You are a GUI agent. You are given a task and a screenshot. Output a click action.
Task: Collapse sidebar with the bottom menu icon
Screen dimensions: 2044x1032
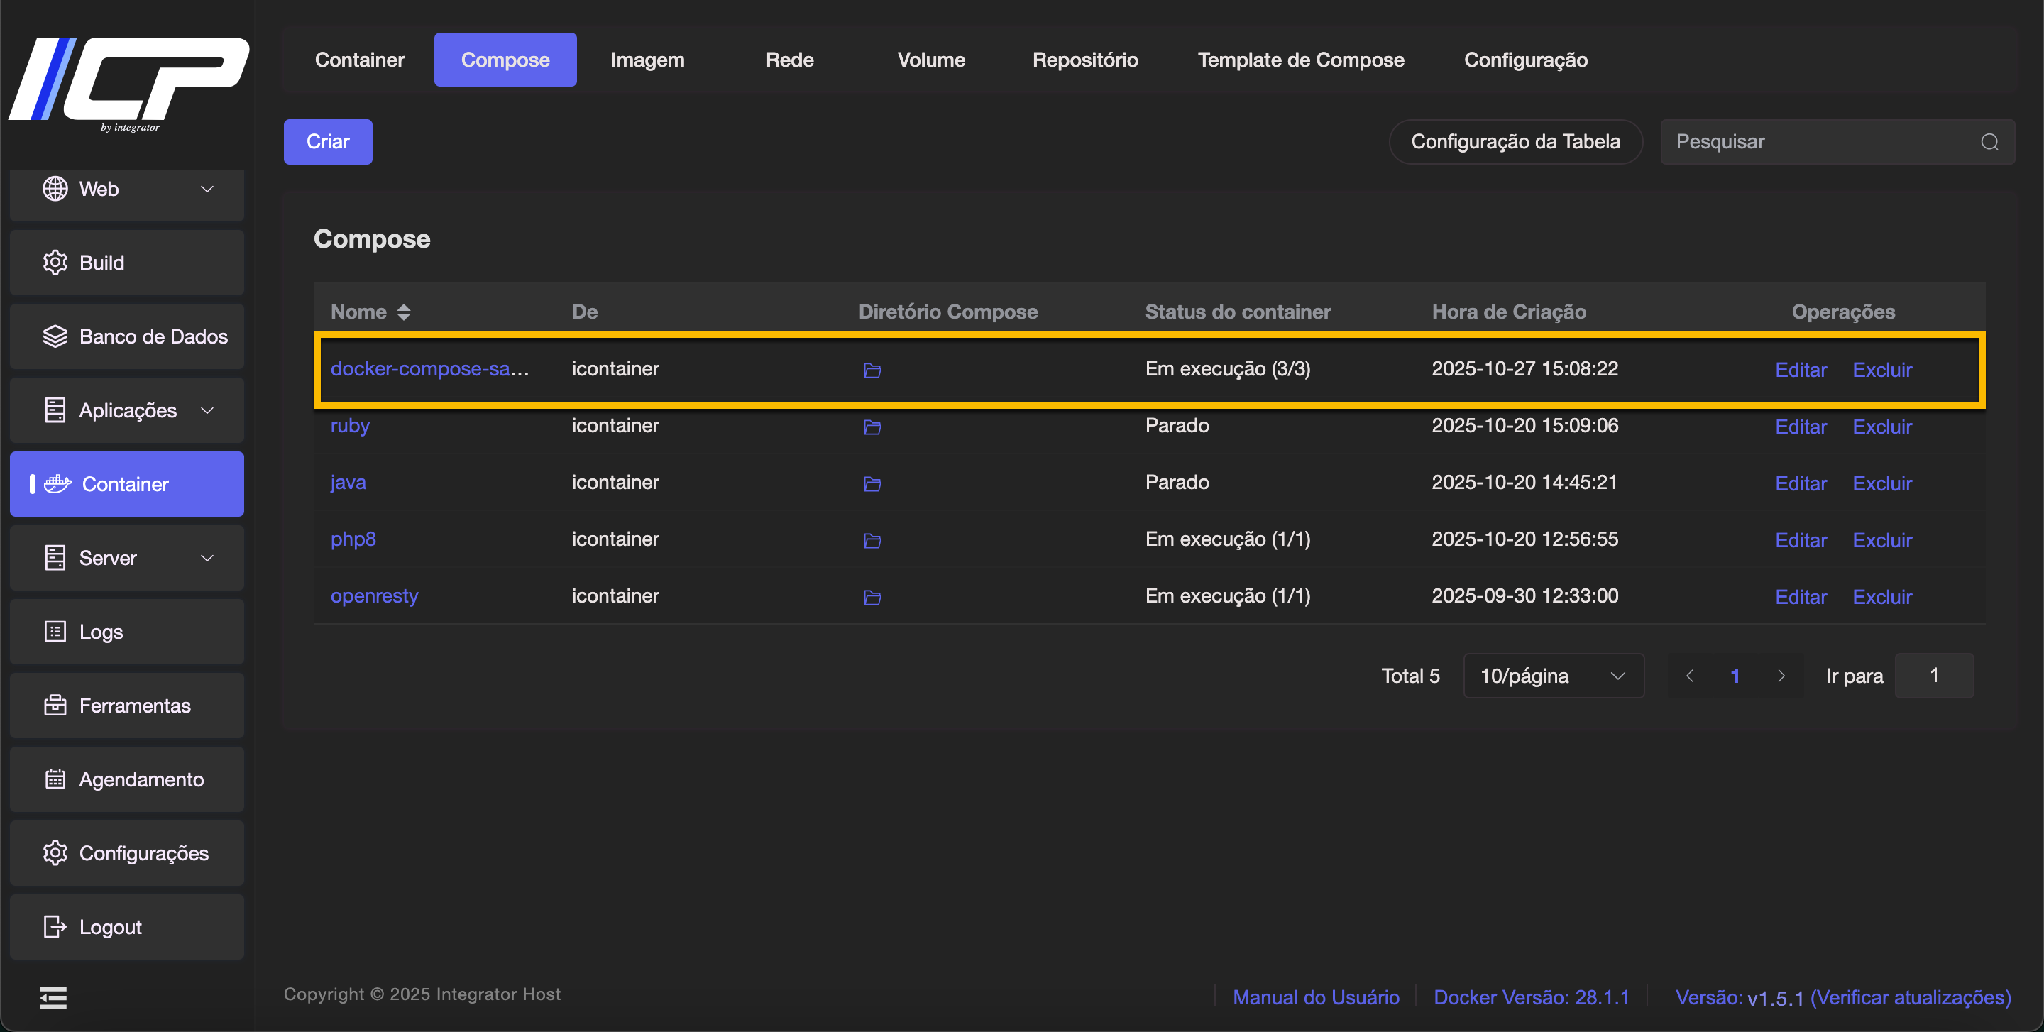click(53, 997)
